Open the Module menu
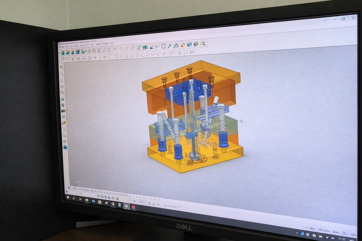 (99, 44)
